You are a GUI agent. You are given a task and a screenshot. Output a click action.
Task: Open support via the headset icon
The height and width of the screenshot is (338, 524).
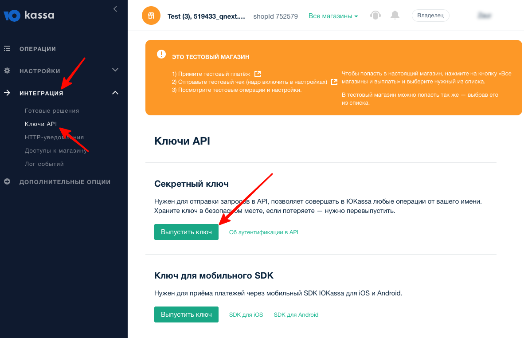click(x=375, y=16)
